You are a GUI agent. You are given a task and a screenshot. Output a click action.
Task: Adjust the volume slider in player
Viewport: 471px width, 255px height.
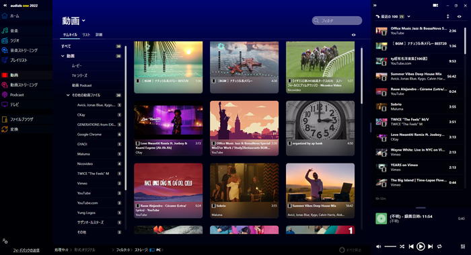click(x=390, y=246)
